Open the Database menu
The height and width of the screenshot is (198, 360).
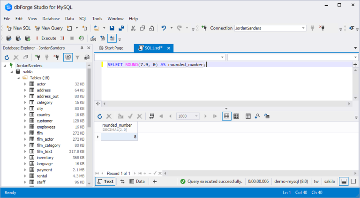click(x=51, y=19)
